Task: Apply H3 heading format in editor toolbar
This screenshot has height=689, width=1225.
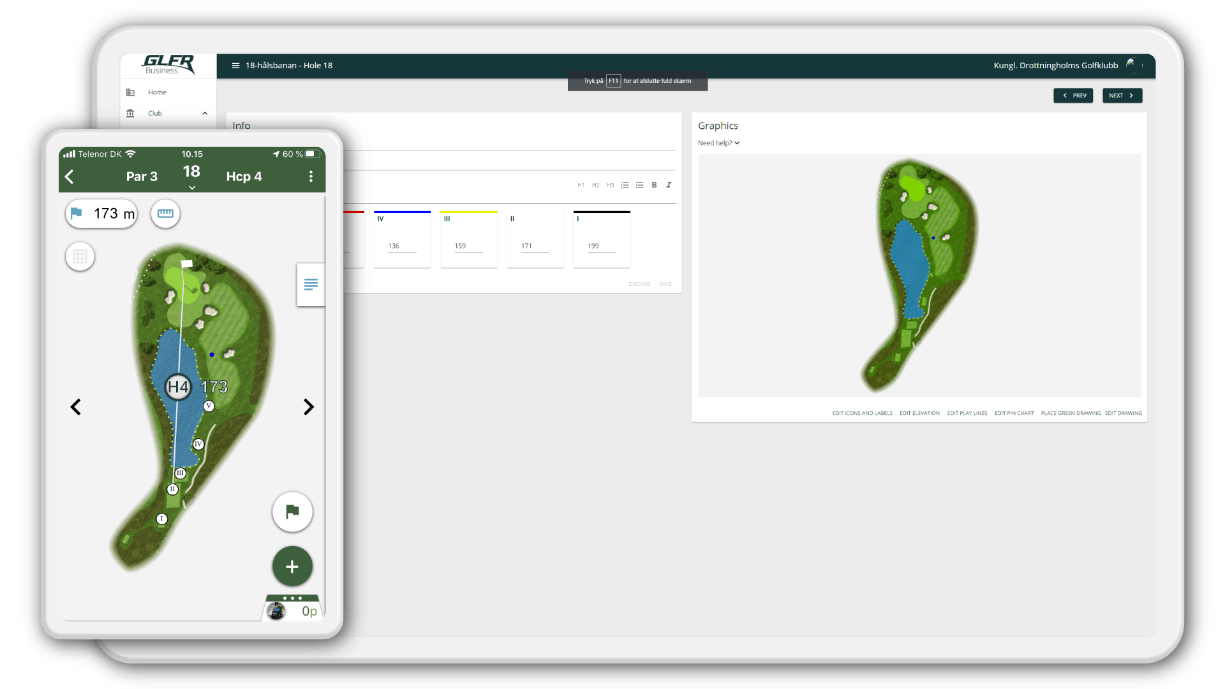Action: coord(610,185)
